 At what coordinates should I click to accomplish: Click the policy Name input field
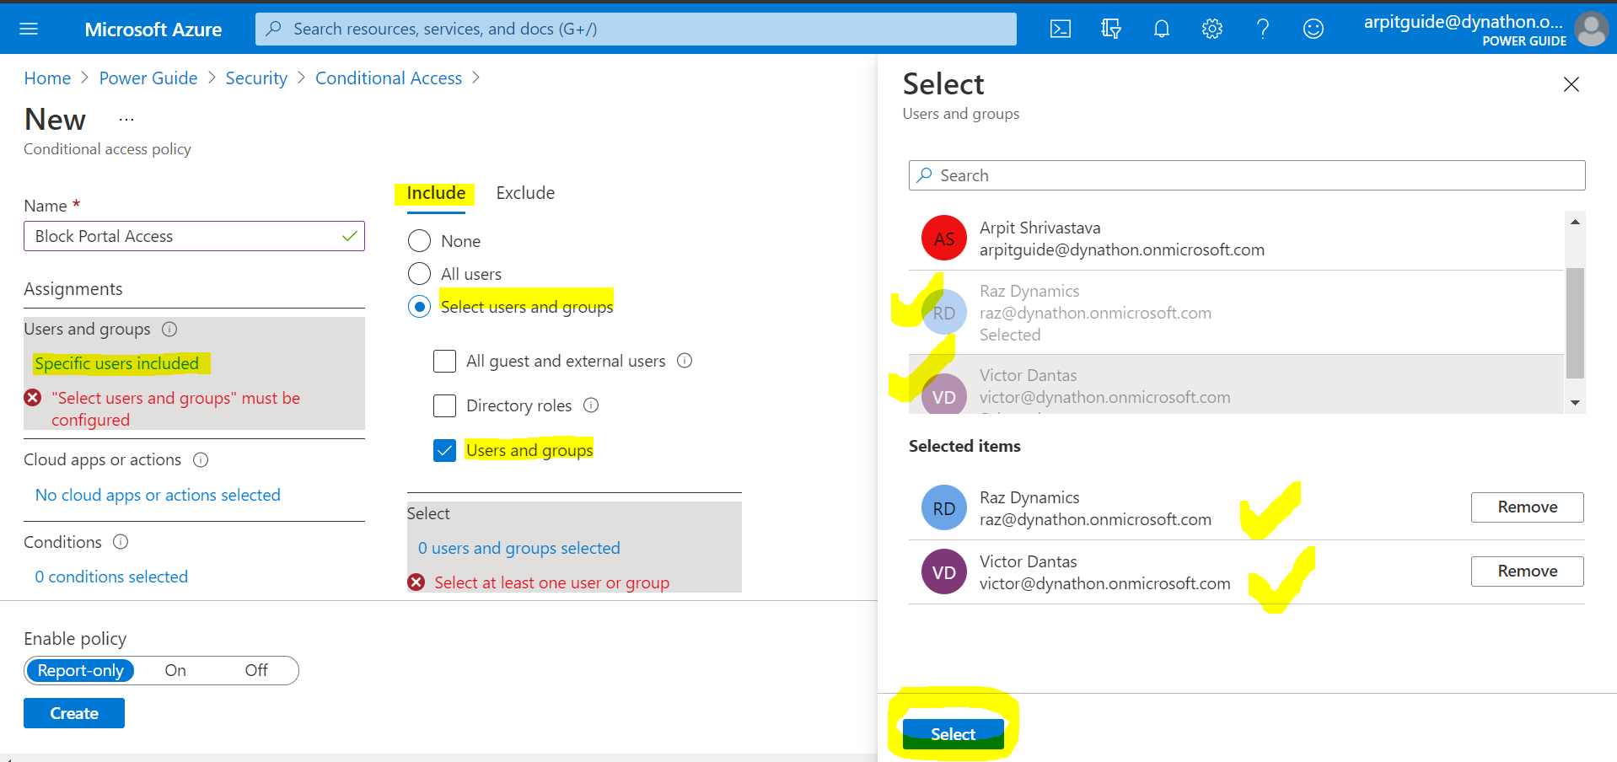click(194, 236)
